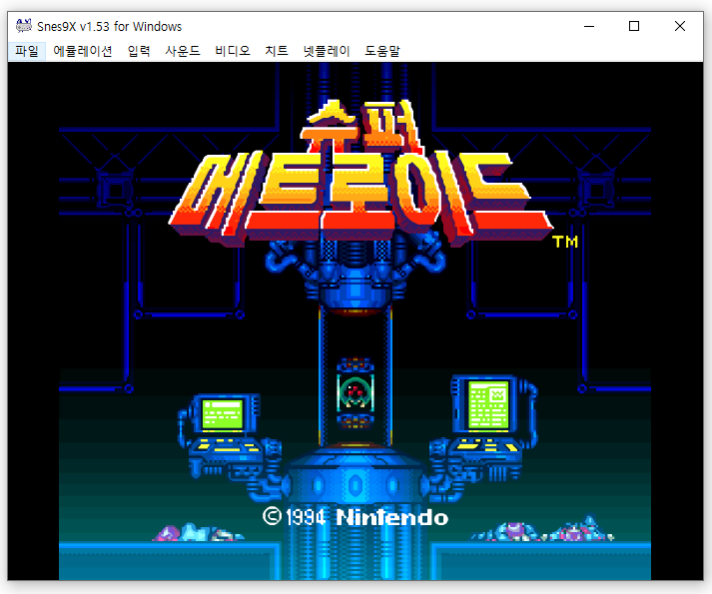Viewport: 712px width, 594px height.
Task: Click the Metroid capsule in the game screen
Action: point(356,392)
